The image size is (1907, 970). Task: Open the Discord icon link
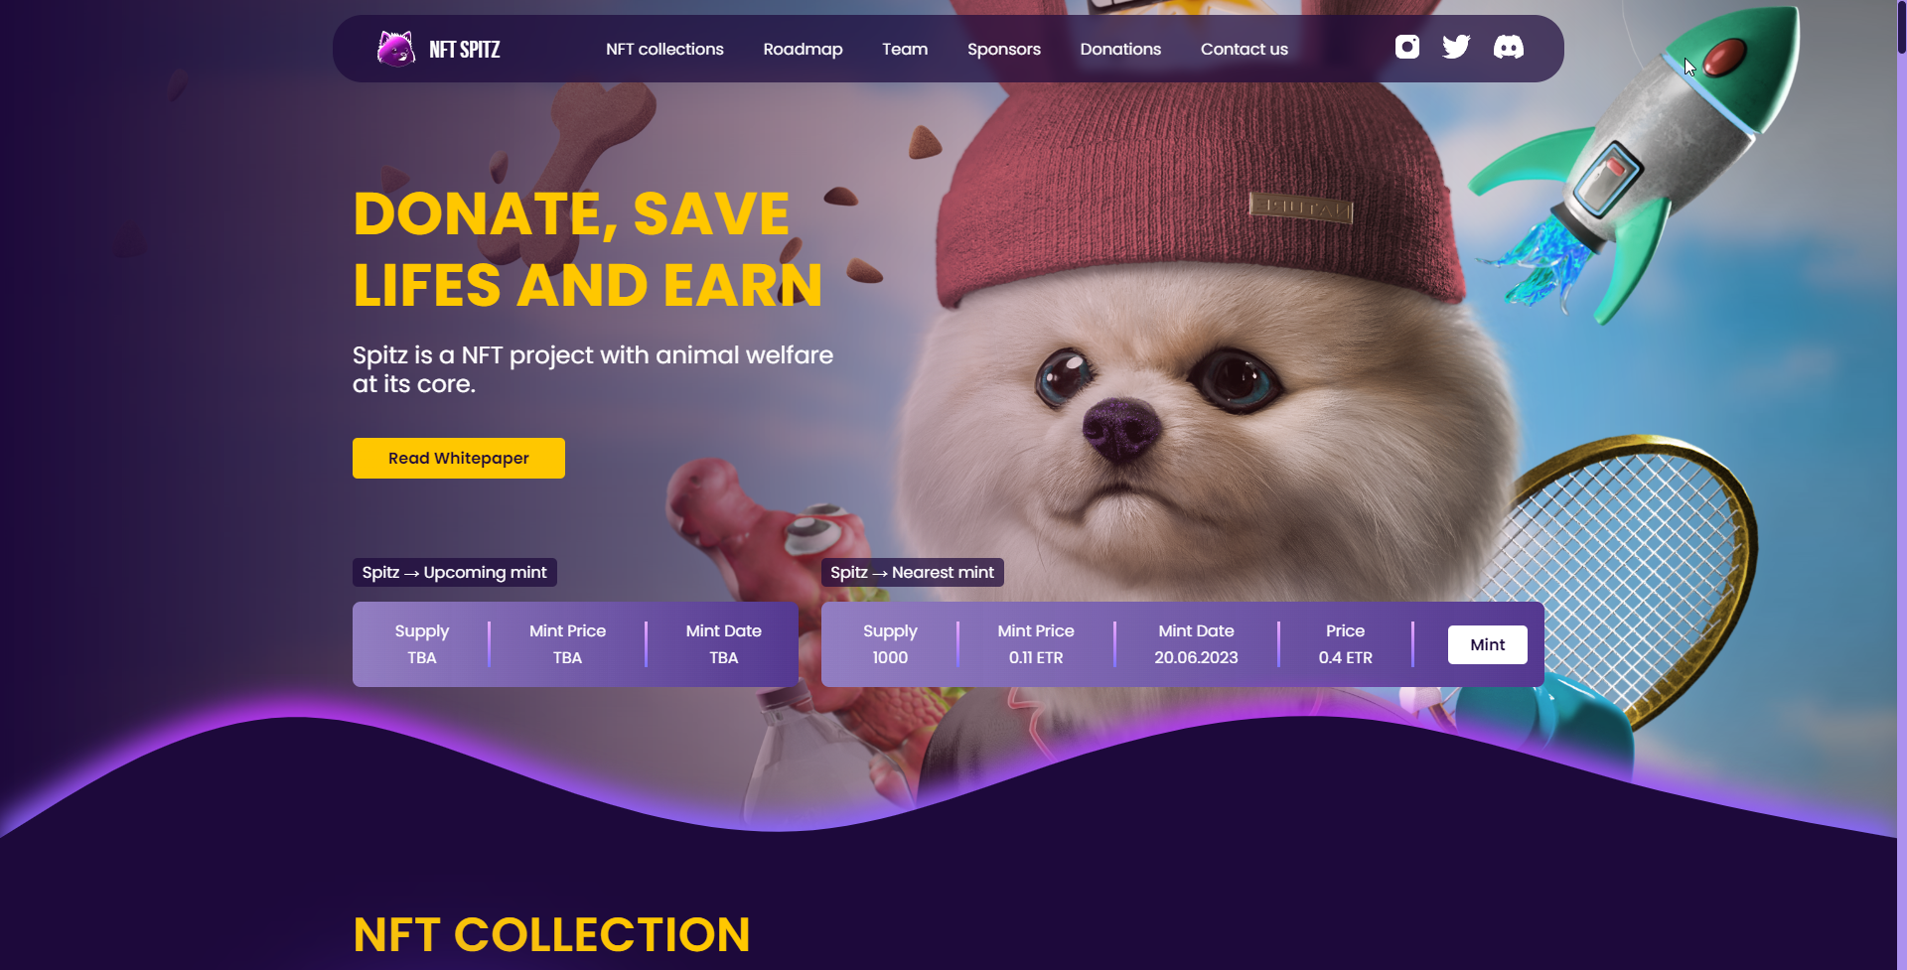pyautogui.click(x=1509, y=47)
